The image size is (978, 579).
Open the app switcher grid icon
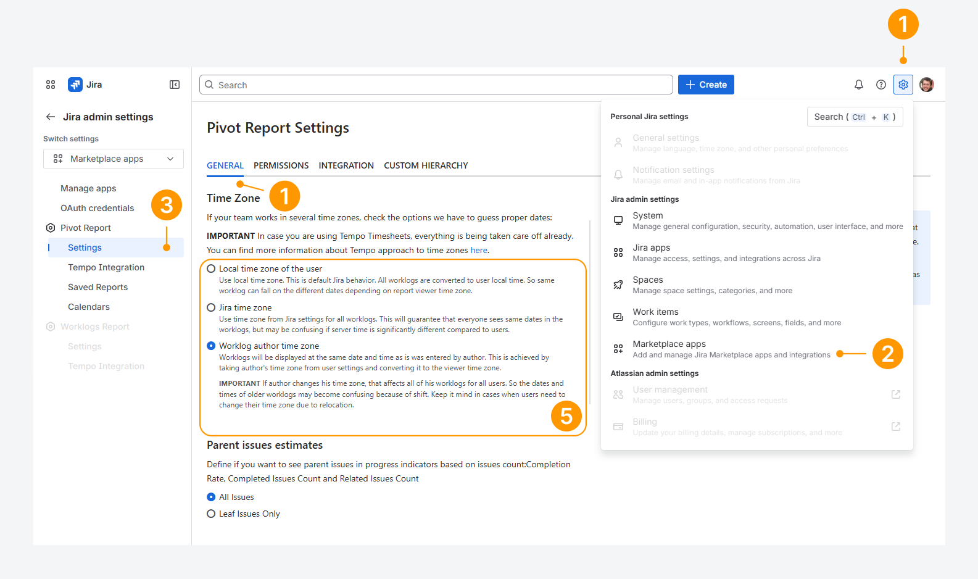click(x=51, y=85)
